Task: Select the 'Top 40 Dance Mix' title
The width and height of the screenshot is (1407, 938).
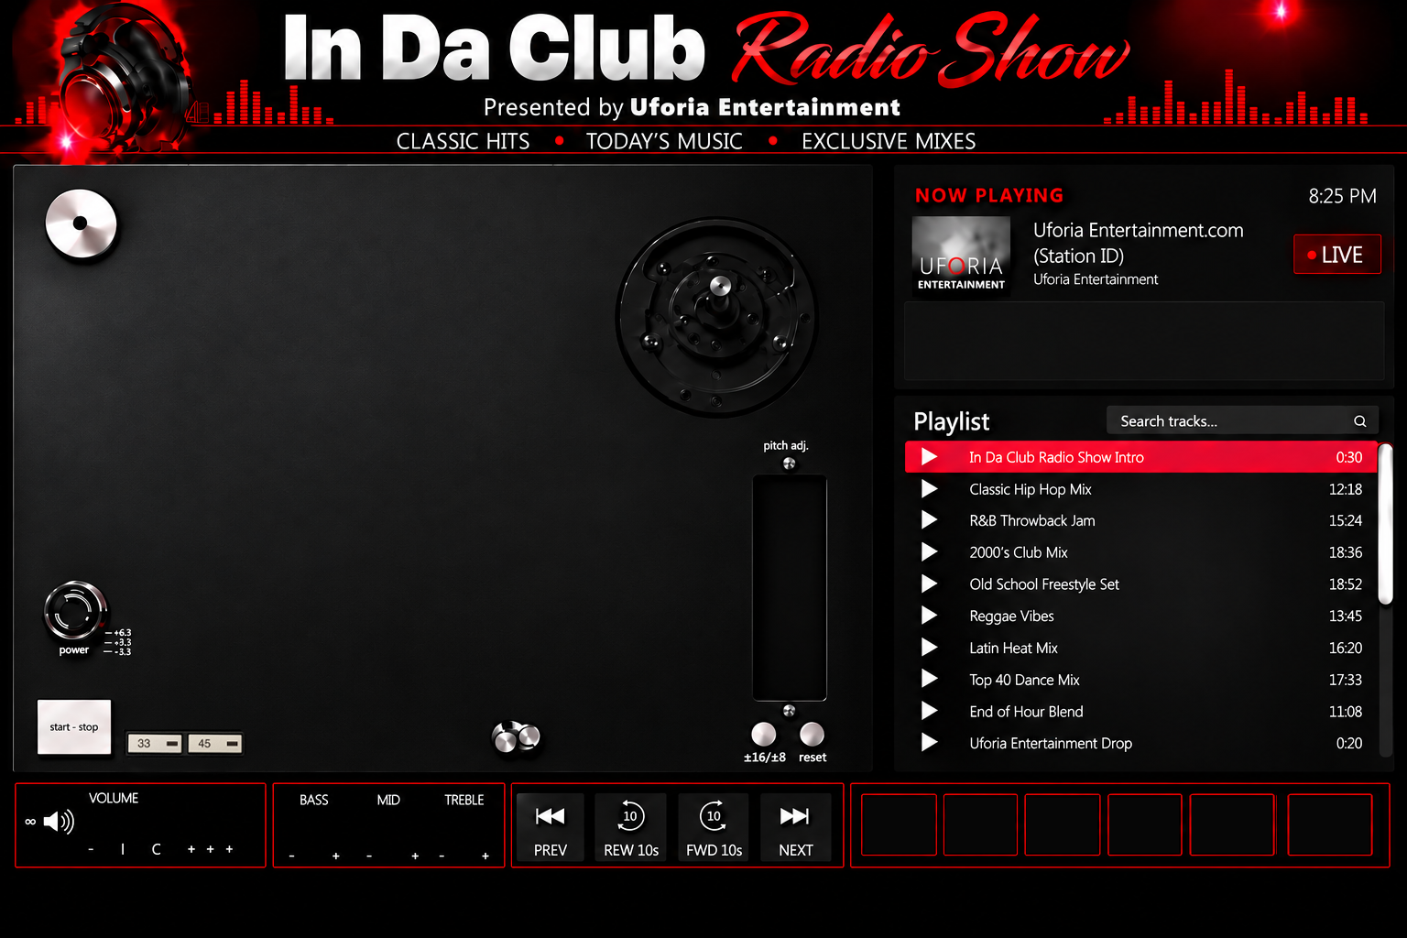Action: point(1024,680)
